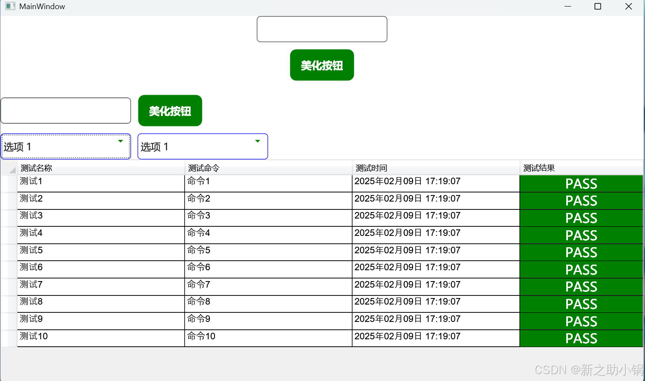Select the 测试5 name cell
The image size is (645, 381).
(x=101, y=252)
